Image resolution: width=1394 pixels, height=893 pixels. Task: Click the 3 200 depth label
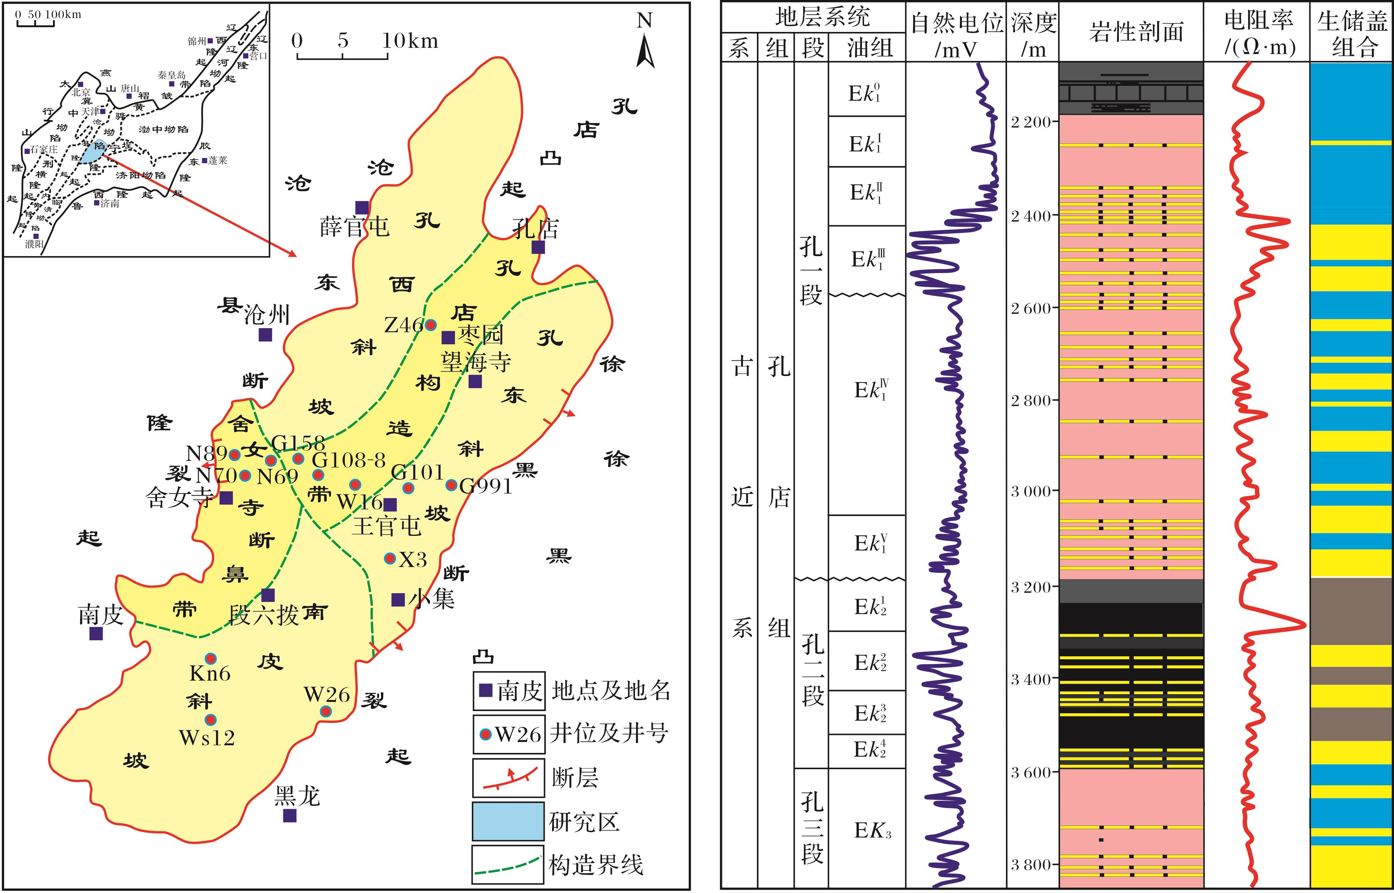(x=1032, y=587)
